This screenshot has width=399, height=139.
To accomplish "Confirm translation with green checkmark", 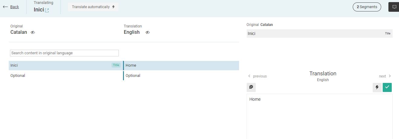I will click(x=387, y=87).
